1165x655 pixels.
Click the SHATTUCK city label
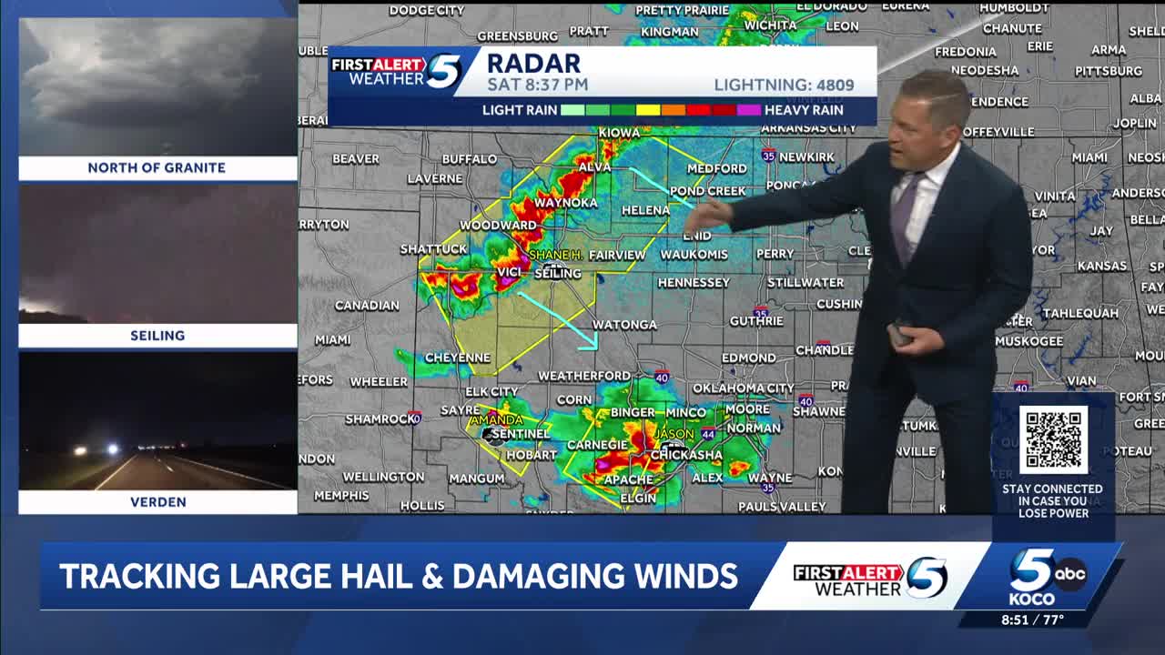434,249
